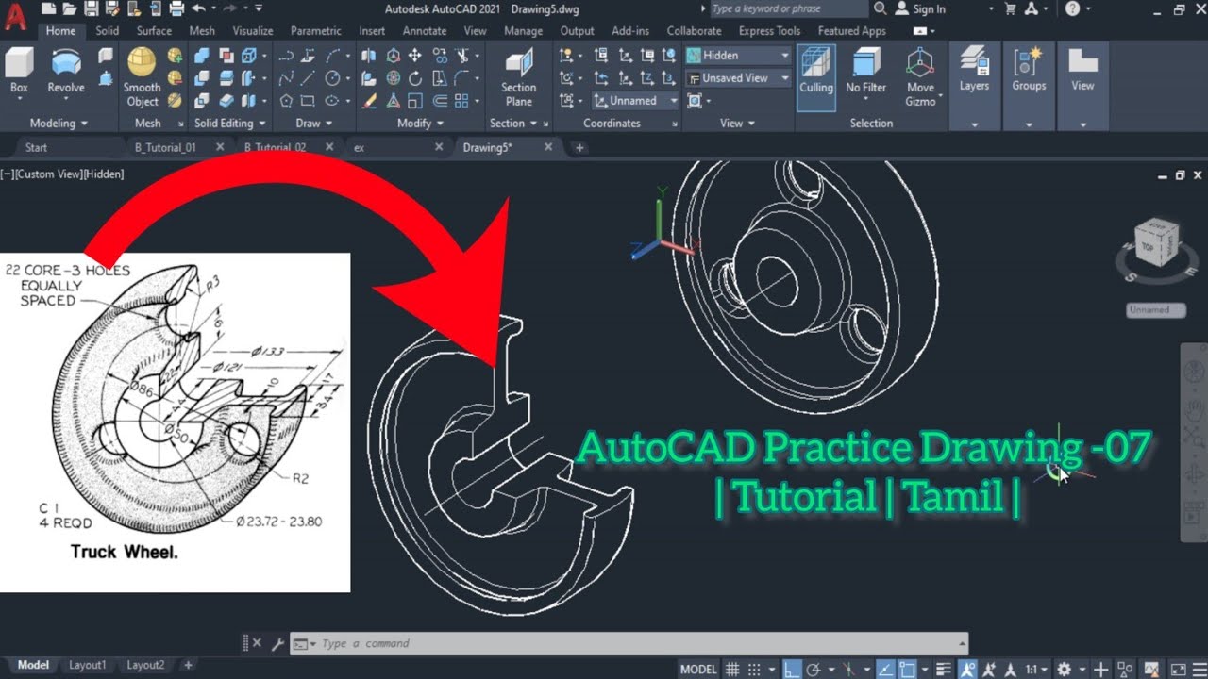Image resolution: width=1208 pixels, height=679 pixels.
Task: Click the [Custom View] viewport control
Action: coord(49,174)
